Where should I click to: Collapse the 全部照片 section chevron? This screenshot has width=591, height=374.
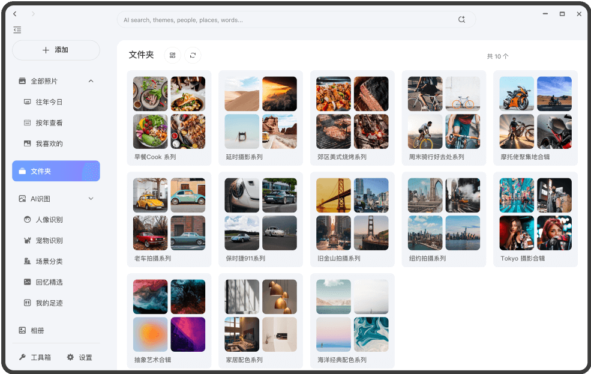coord(91,81)
